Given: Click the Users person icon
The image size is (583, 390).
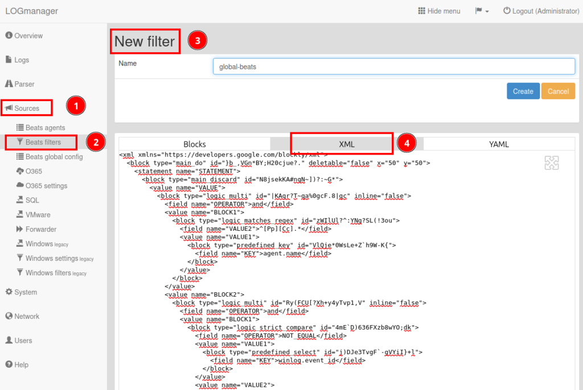Looking at the screenshot, I should [9, 340].
